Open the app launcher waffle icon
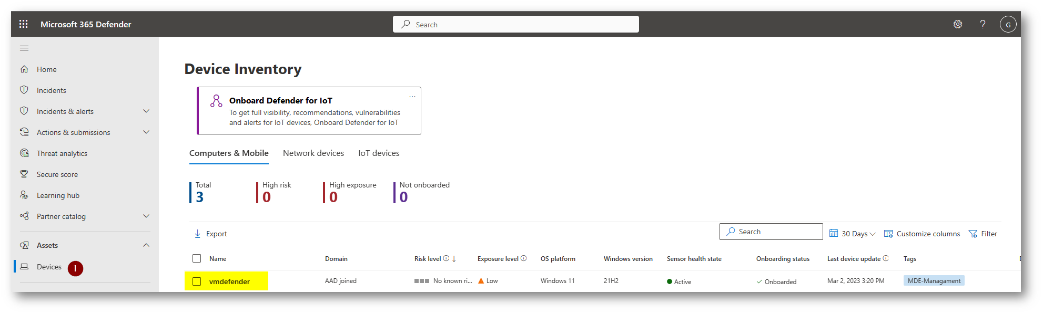This screenshot has width=1043, height=314. click(x=23, y=24)
